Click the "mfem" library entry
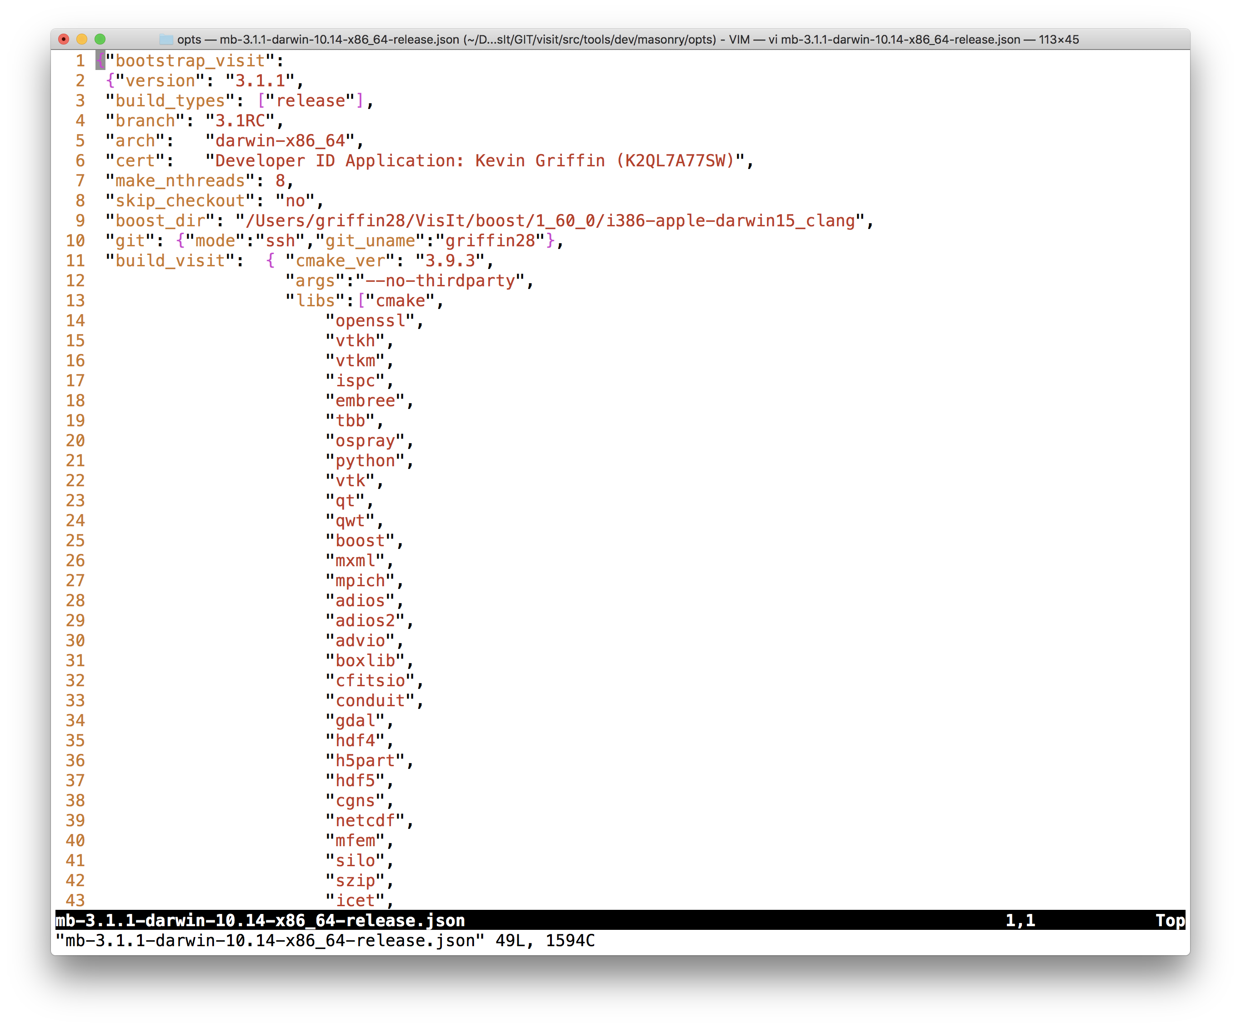 (x=355, y=841)
